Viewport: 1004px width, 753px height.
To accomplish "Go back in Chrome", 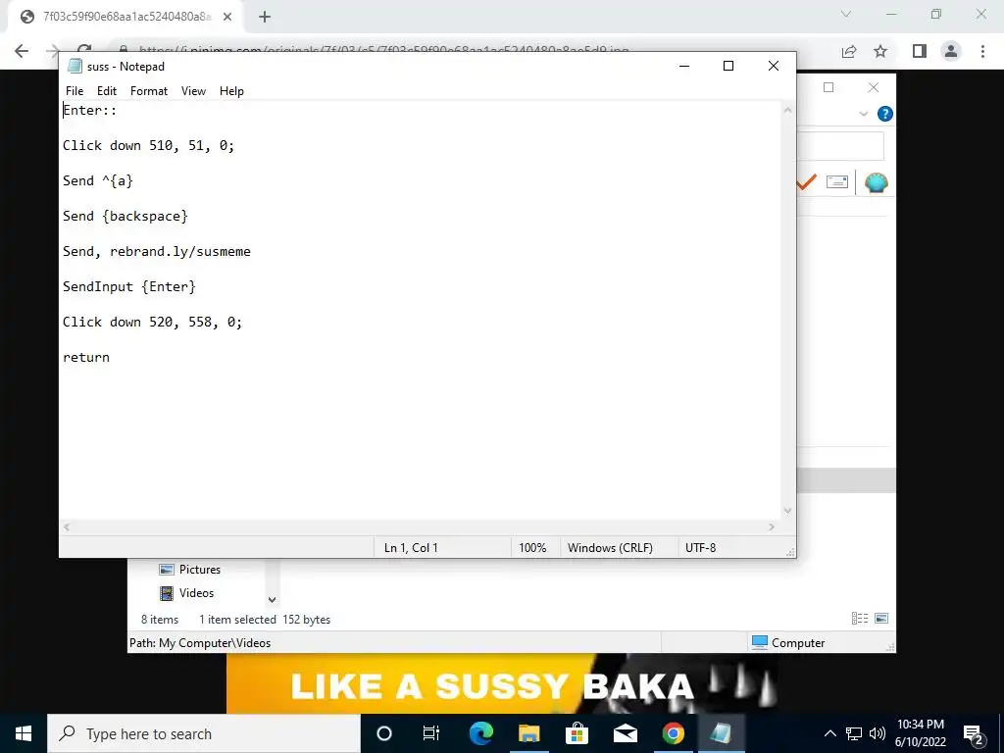I will click(22, 51).
